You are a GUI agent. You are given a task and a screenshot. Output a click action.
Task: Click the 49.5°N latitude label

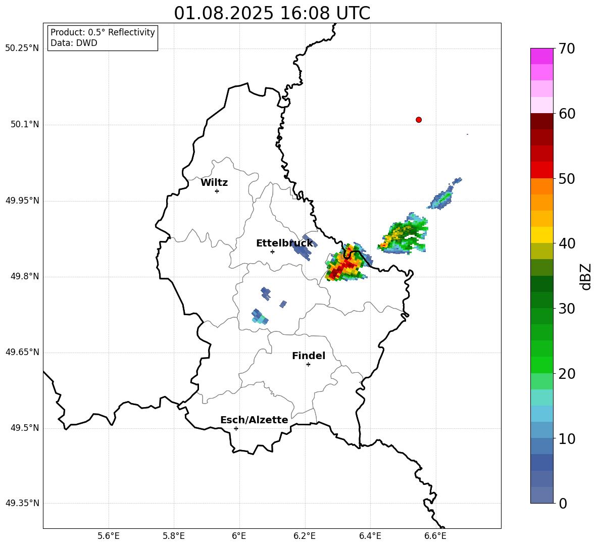[24, 428]
